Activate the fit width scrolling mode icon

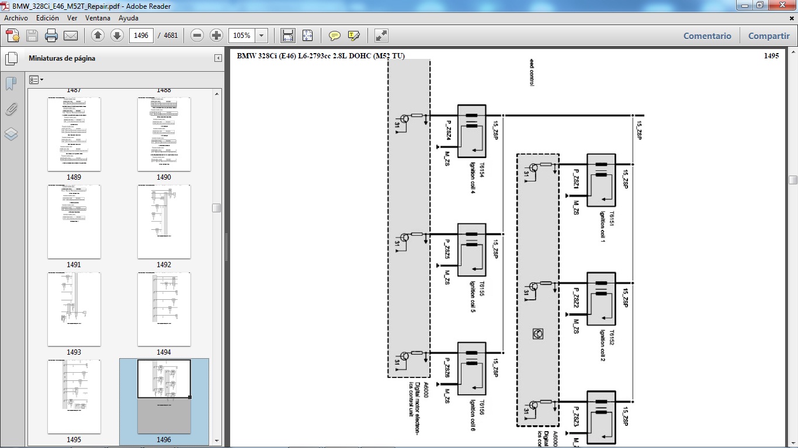tap(288, 36)
